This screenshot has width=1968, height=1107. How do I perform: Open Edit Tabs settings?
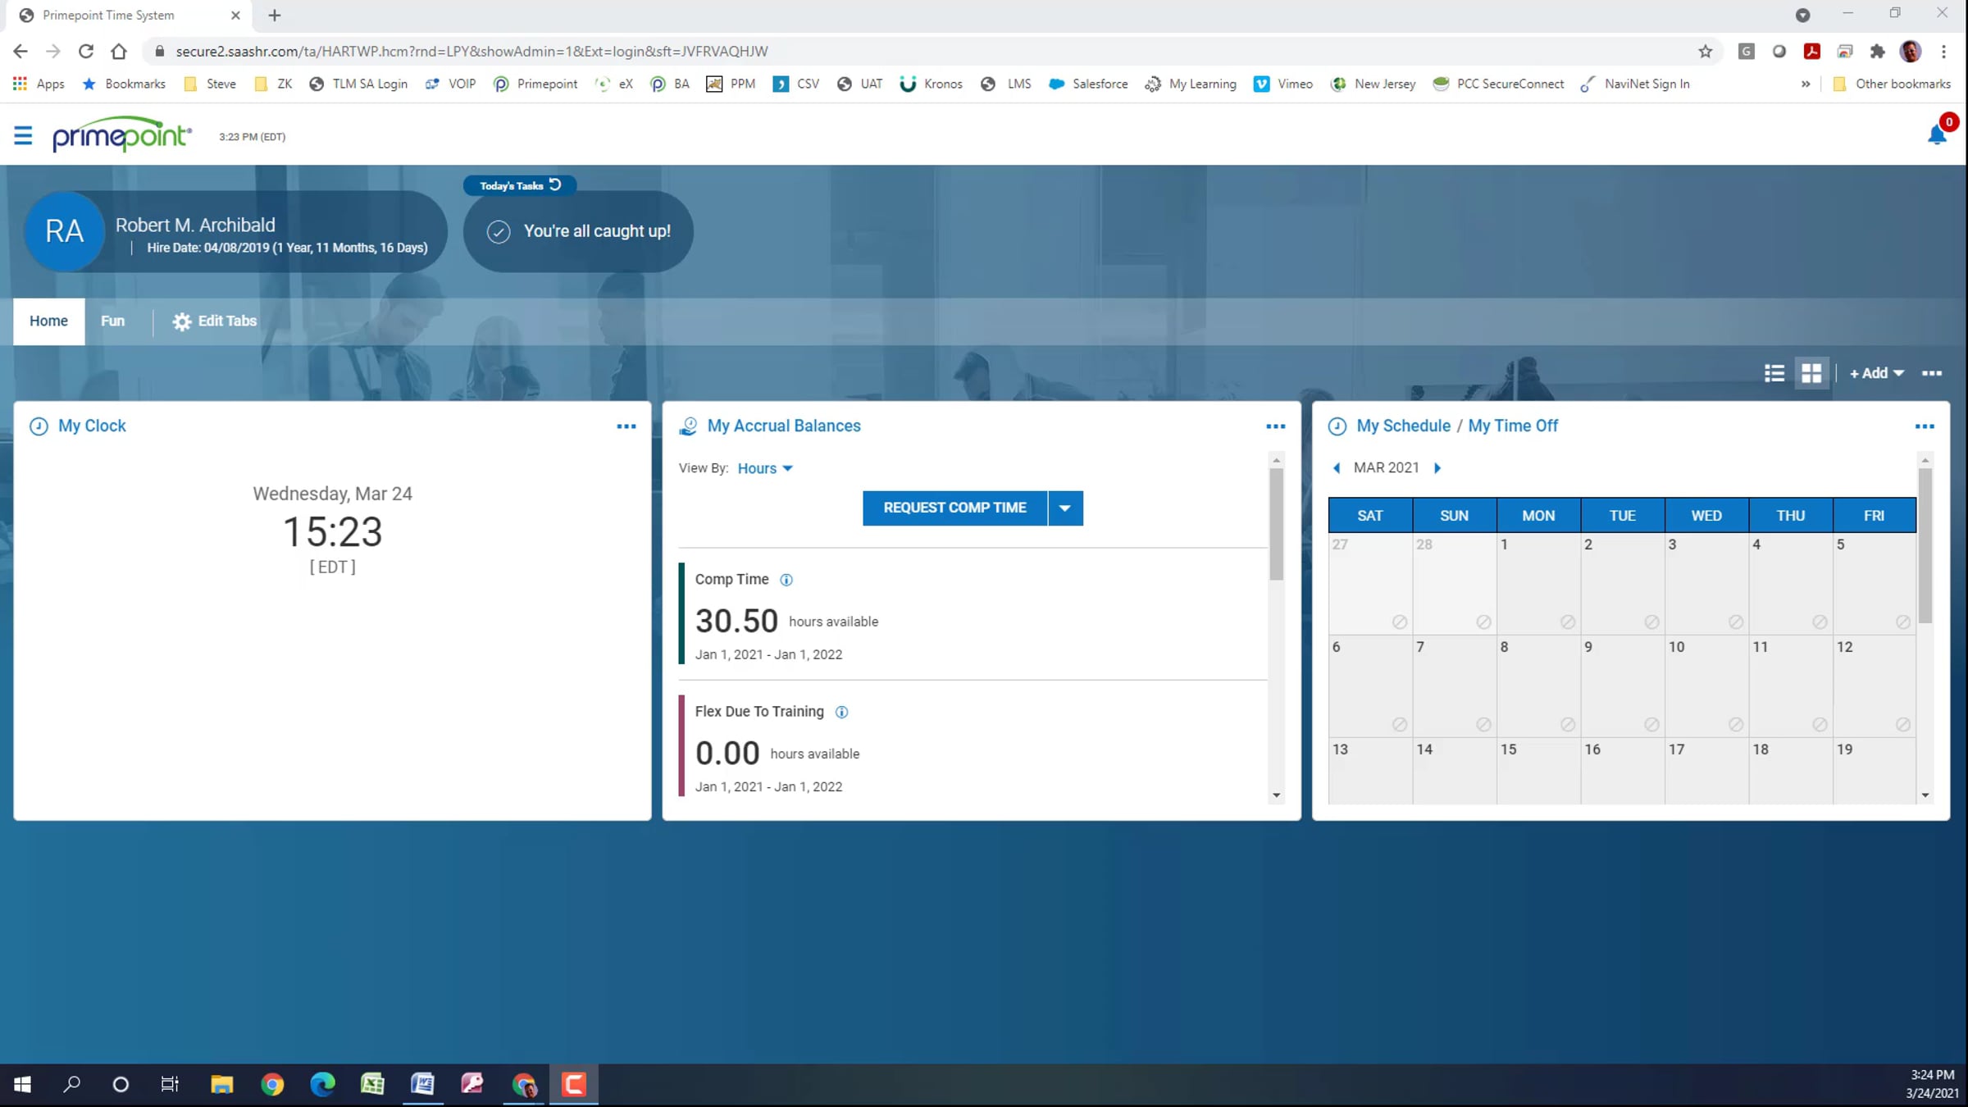pyautogui.click(x=214, y=321)
